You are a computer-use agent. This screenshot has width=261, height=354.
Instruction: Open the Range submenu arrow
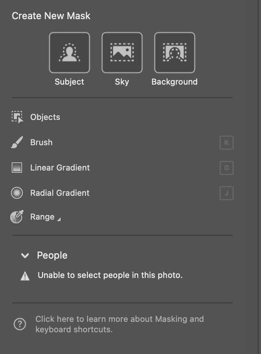[59, 219]
